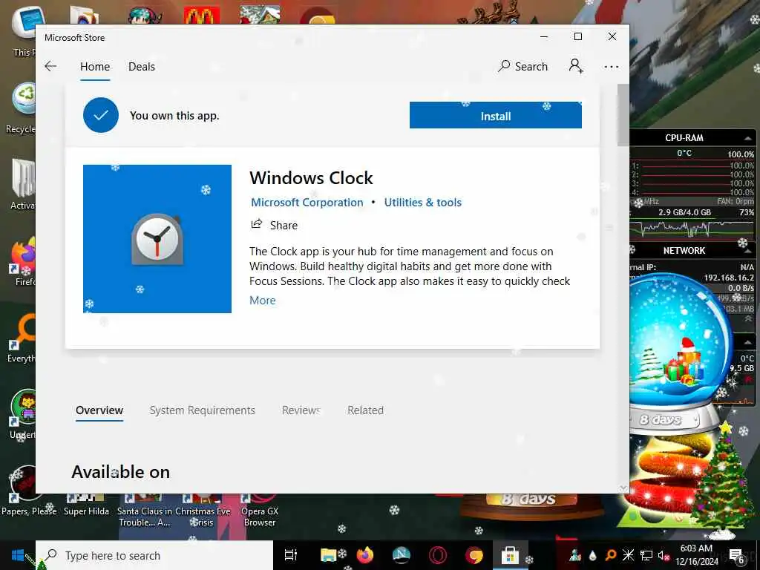Open the three-dot See more menu

point(612,66)
